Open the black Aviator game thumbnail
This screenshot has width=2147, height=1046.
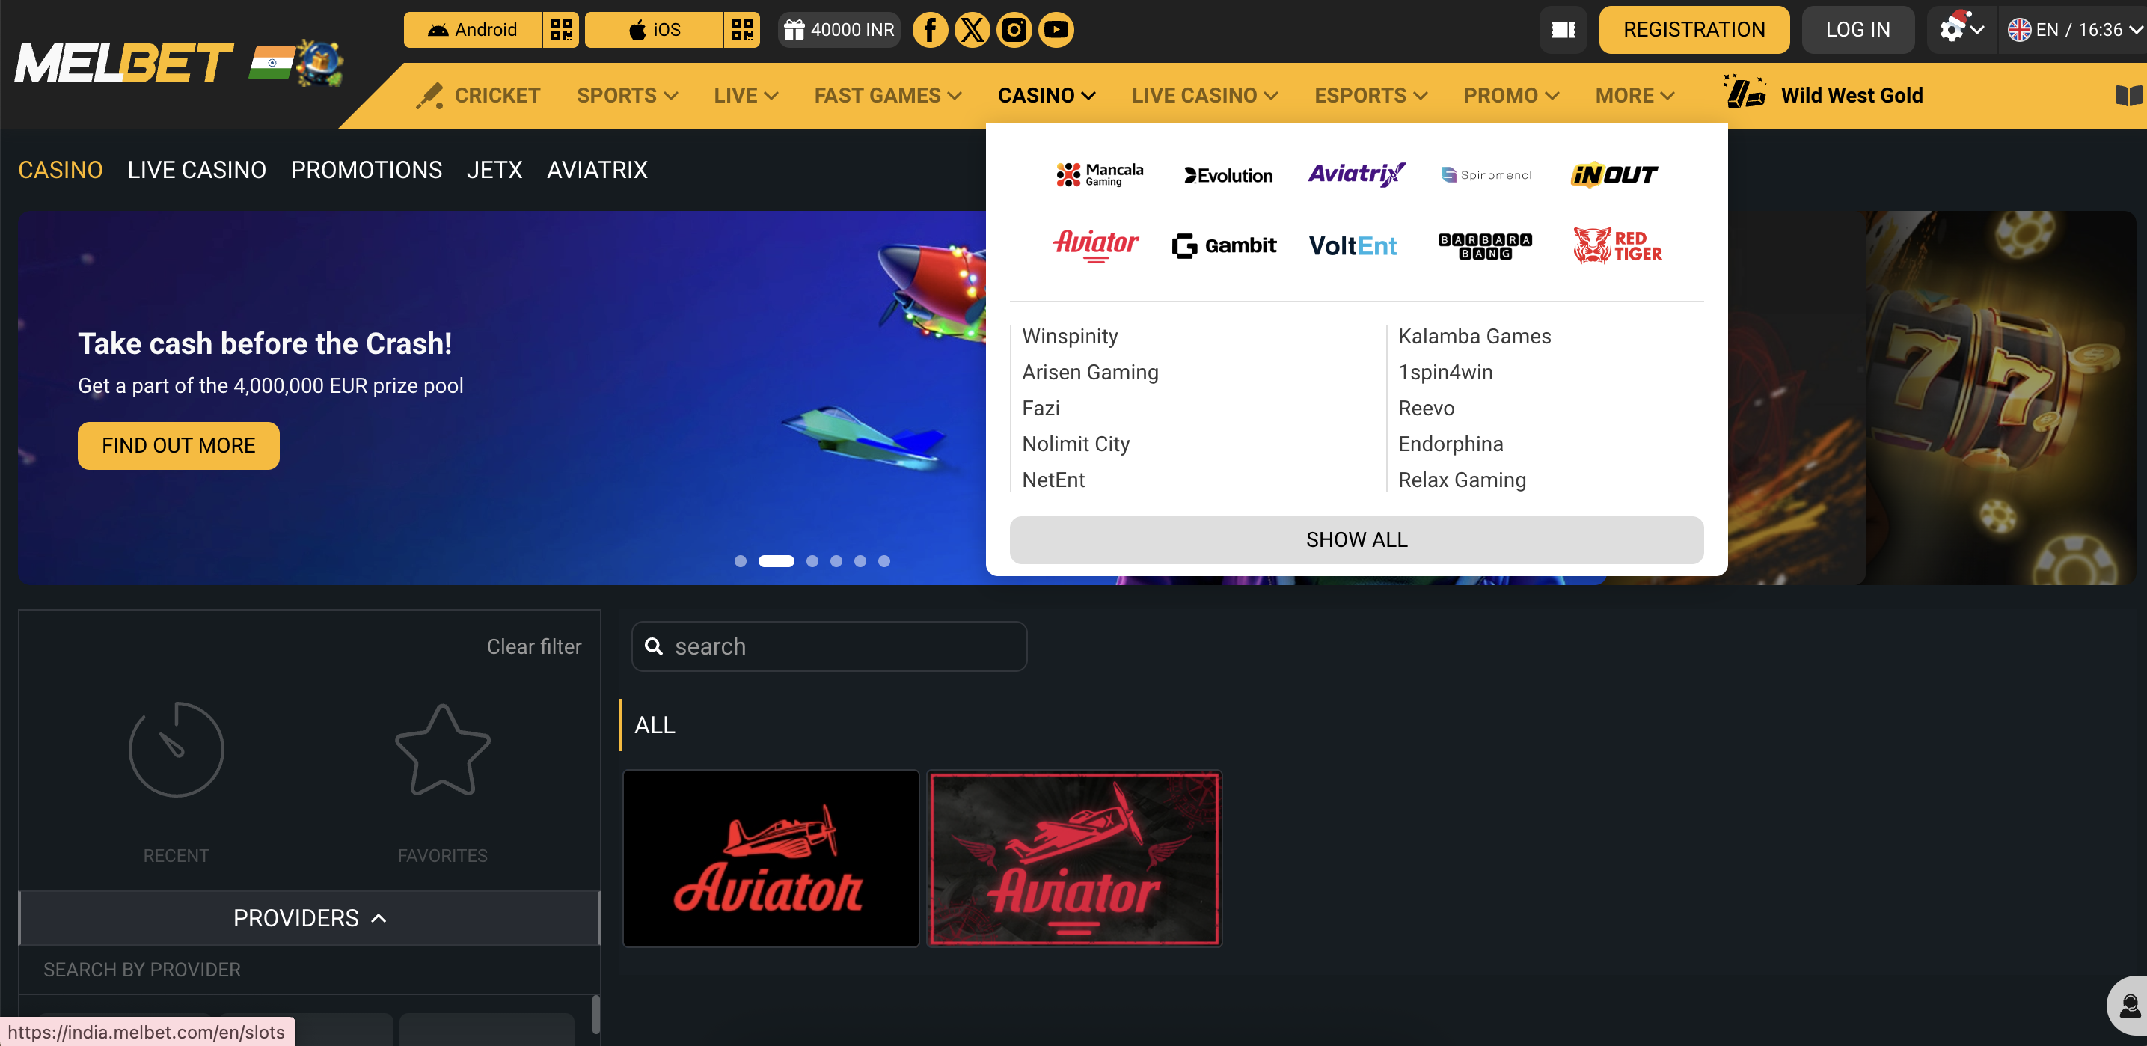(x=771, y=858)
